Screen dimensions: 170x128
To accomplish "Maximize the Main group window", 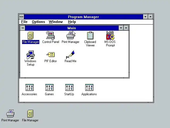I will 126,28.
